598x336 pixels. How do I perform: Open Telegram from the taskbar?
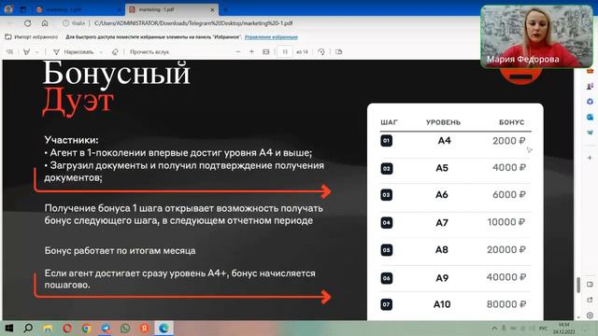(x=106, y=328)
